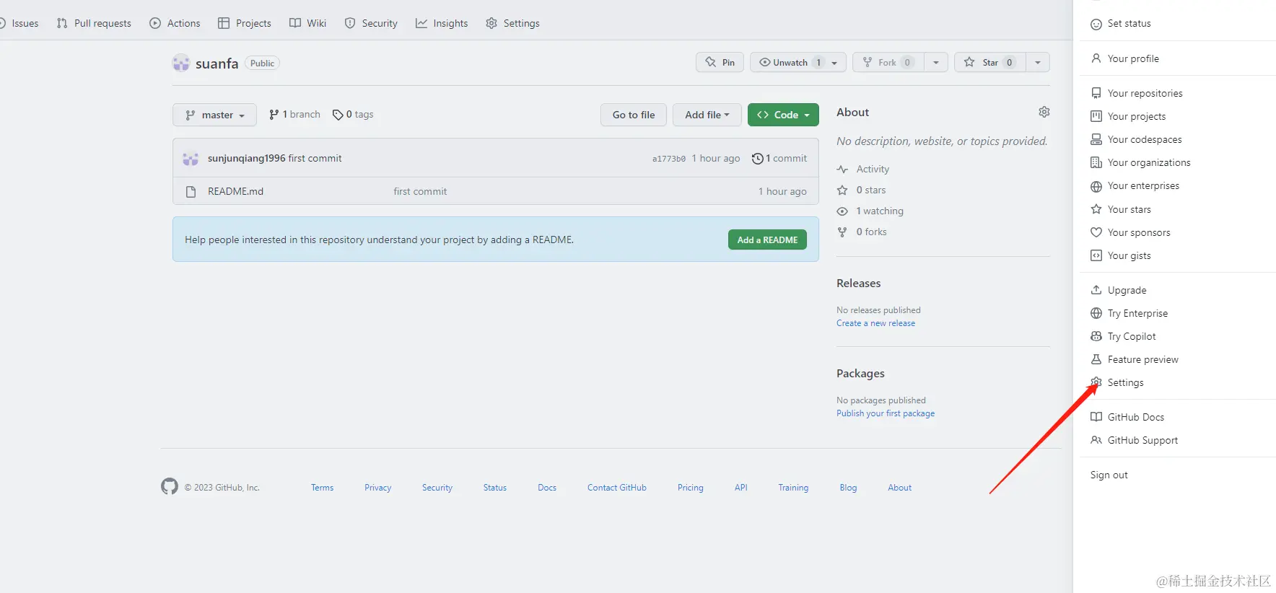Open the footer Terms link
Image resolution: width=1276 pixels, height=593 pixels.
click(x=322, y=488)
